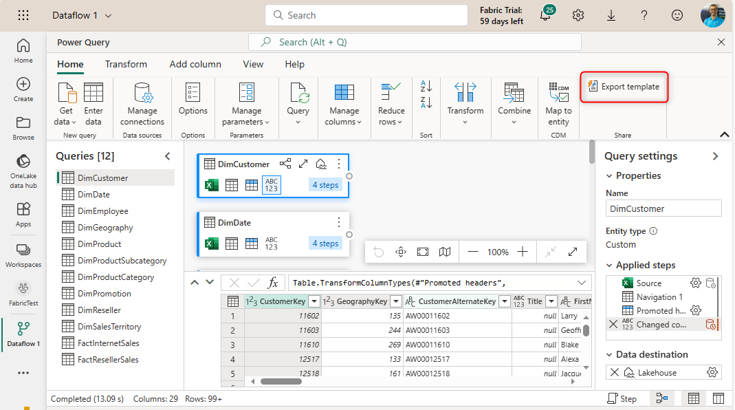Select the DimProduct query in the list

99,244
